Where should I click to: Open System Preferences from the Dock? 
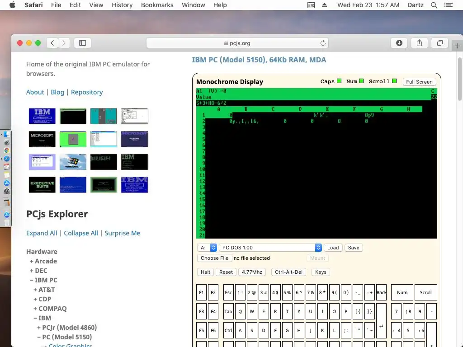coord(6,191)
